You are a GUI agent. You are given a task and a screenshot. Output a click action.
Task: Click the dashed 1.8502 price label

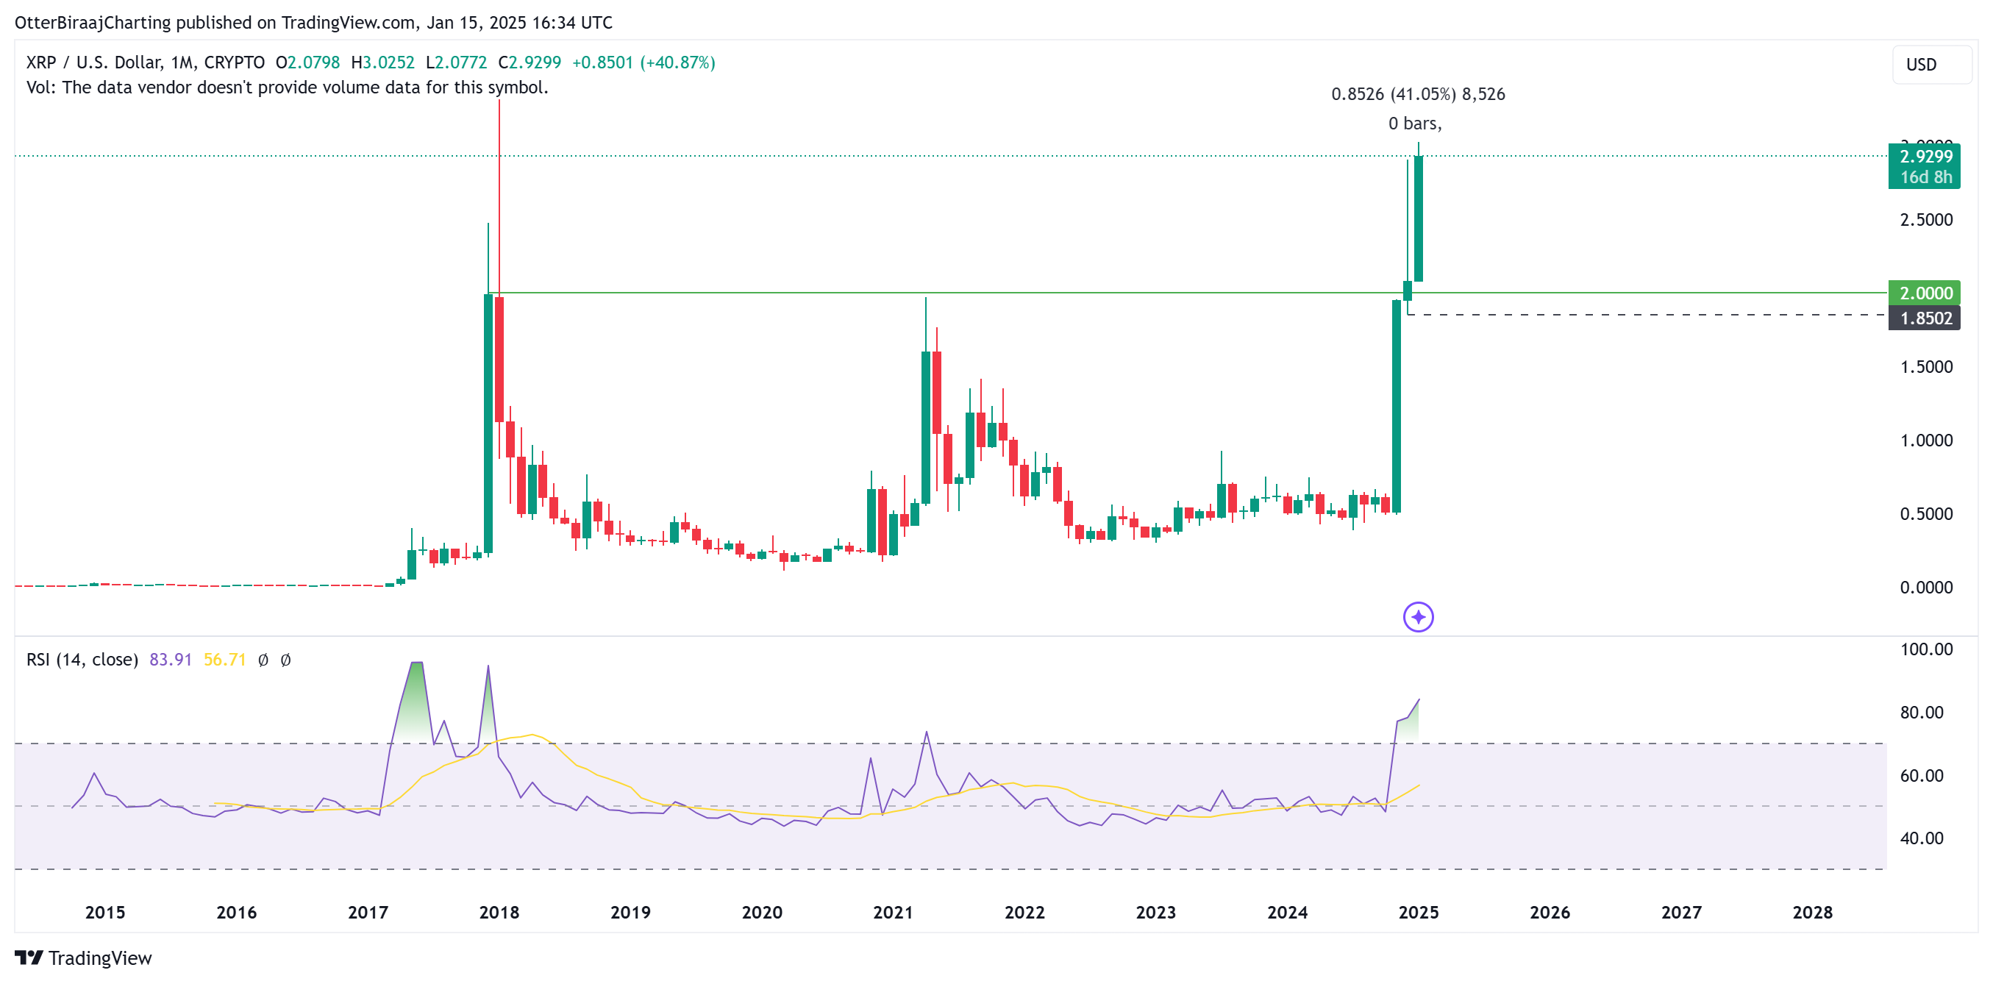(x=1924, y=318)
